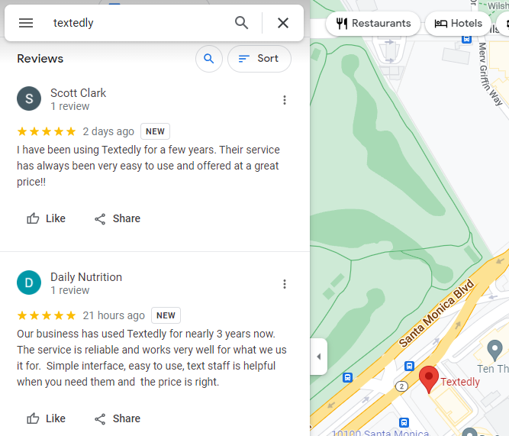The width and height of the screenshot is (509, 436).
Task: Click the magnifier icon beside textedly query
Action: pos(241,23)
